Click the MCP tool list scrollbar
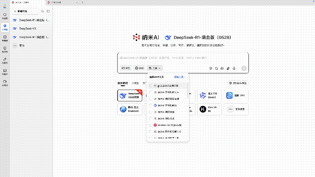This screenshot has width=315, height=177. click(188, 90)
